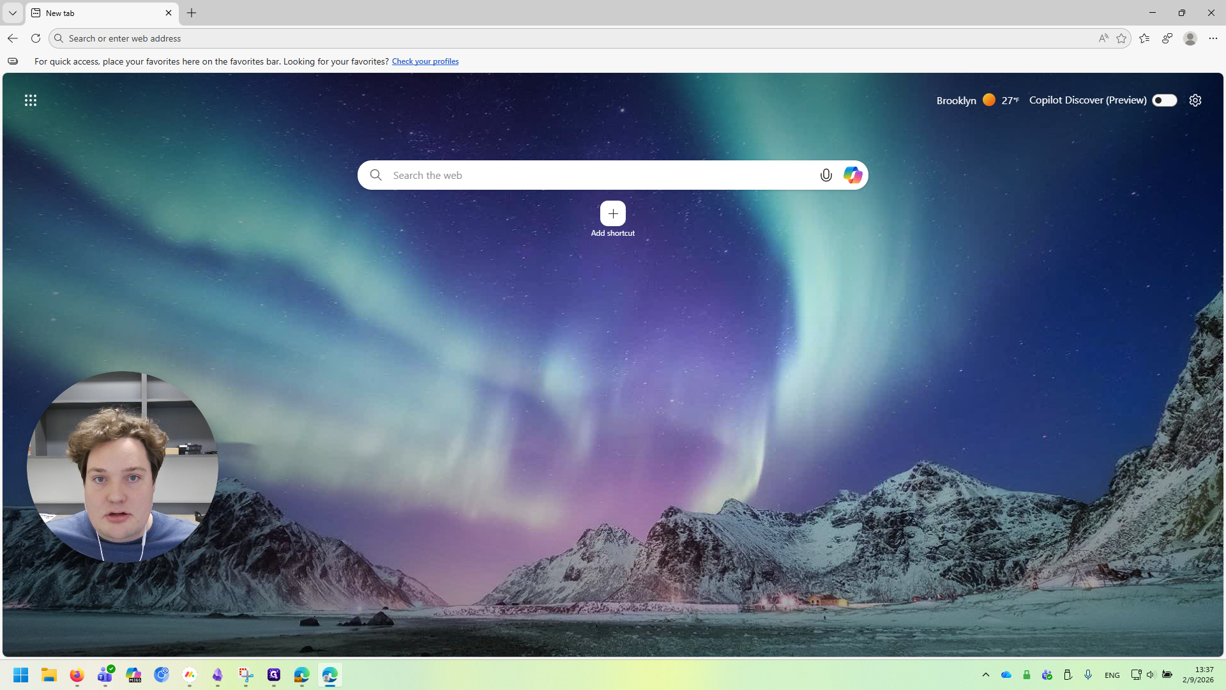Open Obsidian from the taskbar
The height and width of the screenshot is (690, 1226).
(218, 675)
